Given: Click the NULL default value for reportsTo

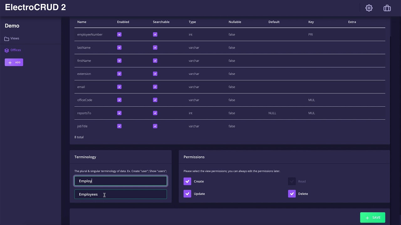Looking at the screenshot, I should tap(272, 113).
